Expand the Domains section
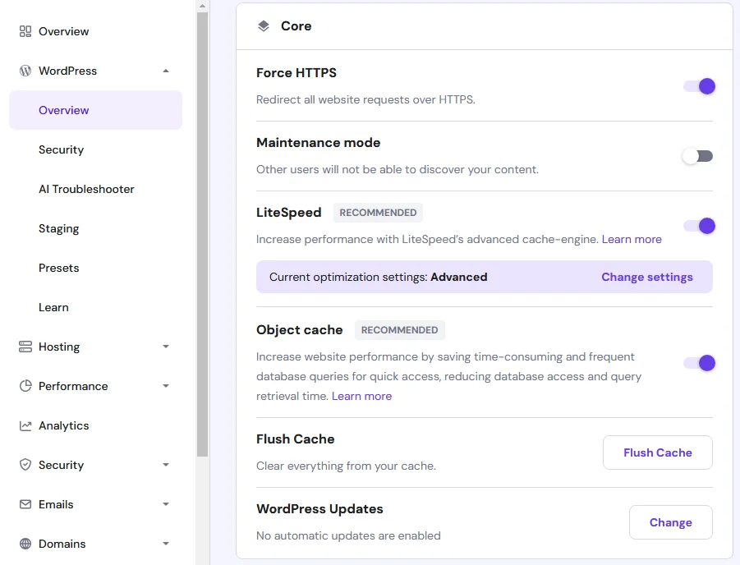 click(x=165, y=544)
